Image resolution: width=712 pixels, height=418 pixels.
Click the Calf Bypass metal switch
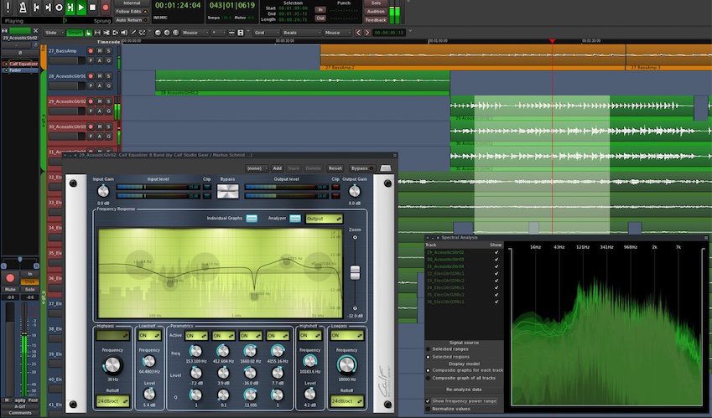pyautogui.click(x=227, y=191)
